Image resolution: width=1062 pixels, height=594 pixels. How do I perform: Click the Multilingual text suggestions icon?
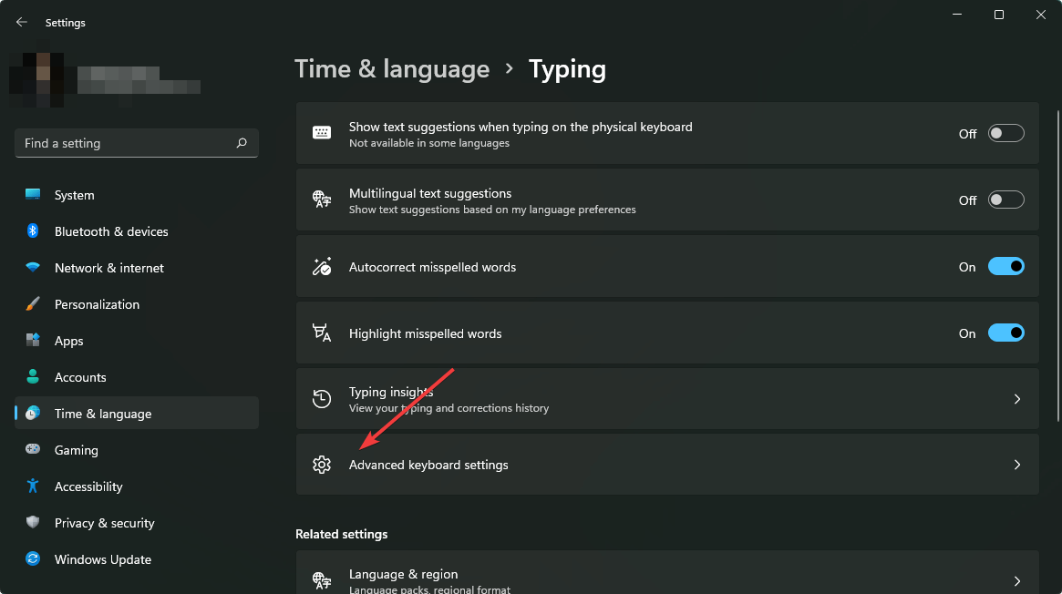click(x=322, y=199)
